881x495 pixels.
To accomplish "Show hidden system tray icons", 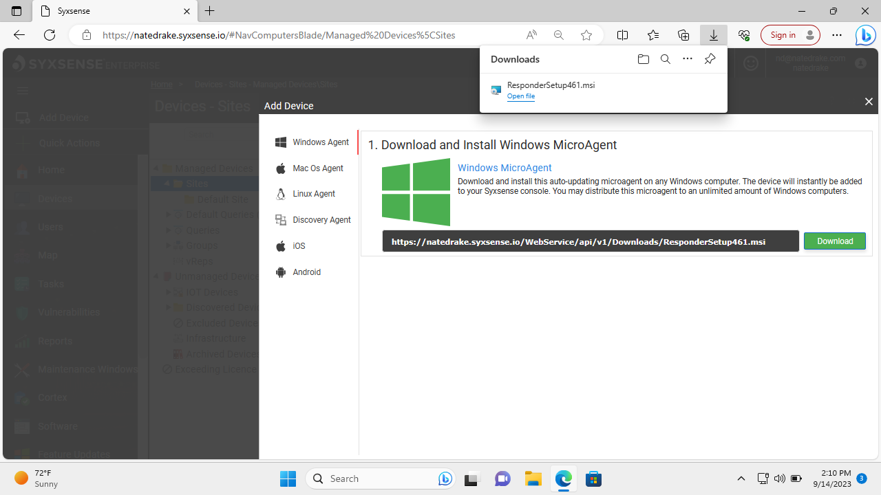I will coord(741,478).
